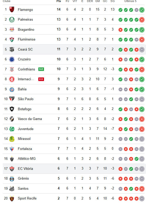146x207 pixels.
Task: Open the Vasco da Gama team link
Action: (x=30, y=119)
